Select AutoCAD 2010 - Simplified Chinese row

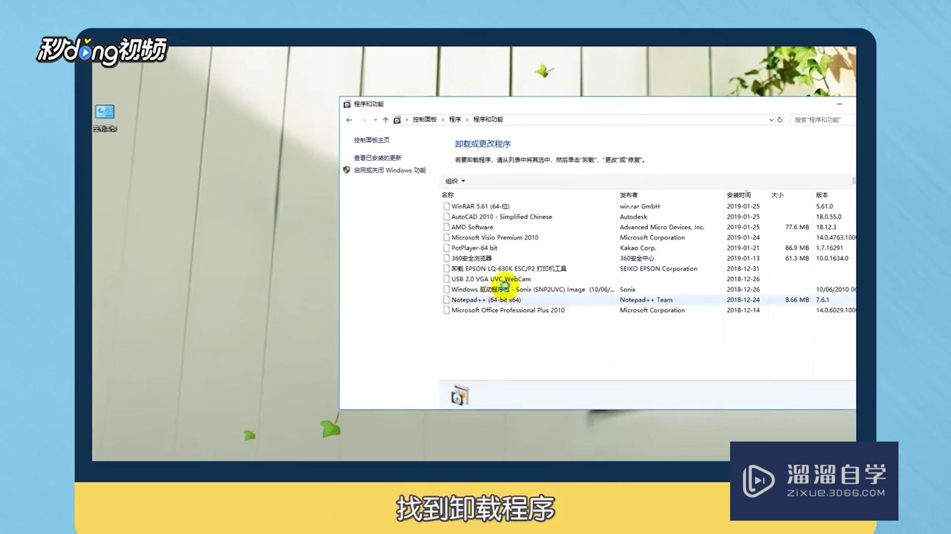(x=648, y=217)
